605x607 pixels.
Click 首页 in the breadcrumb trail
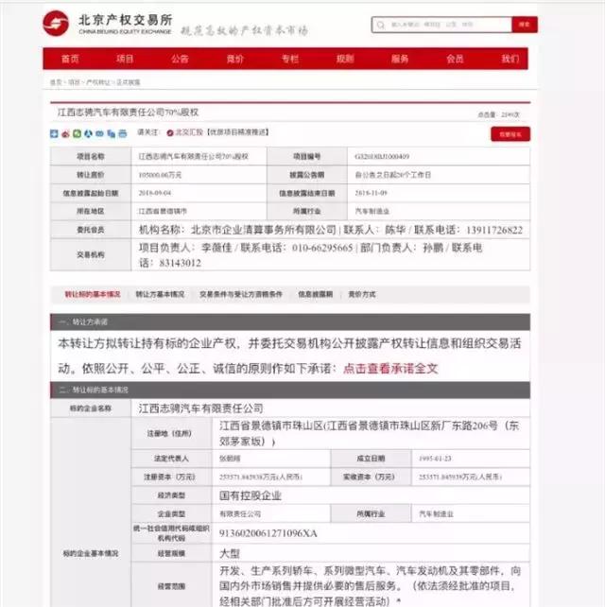tap(56, 82)
